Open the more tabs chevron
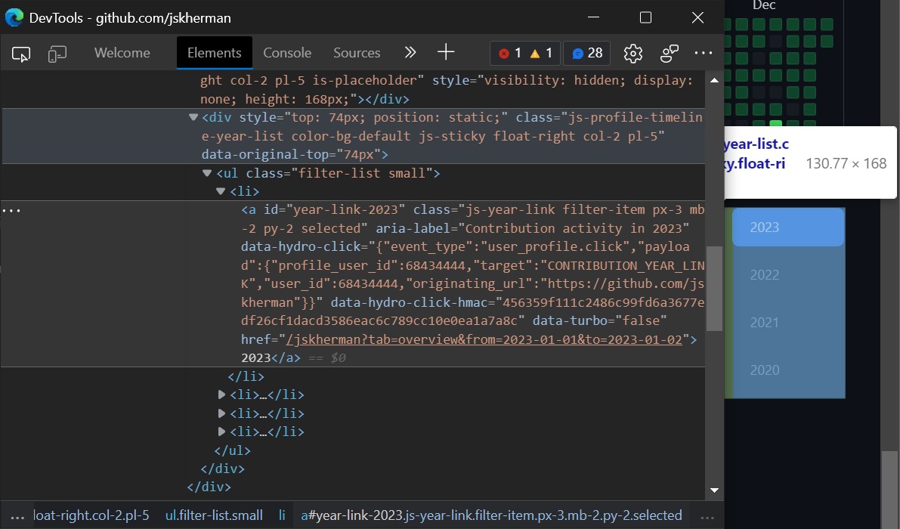Screen dimensions: 900x529 pyautogui.click(x=410, y=52)
